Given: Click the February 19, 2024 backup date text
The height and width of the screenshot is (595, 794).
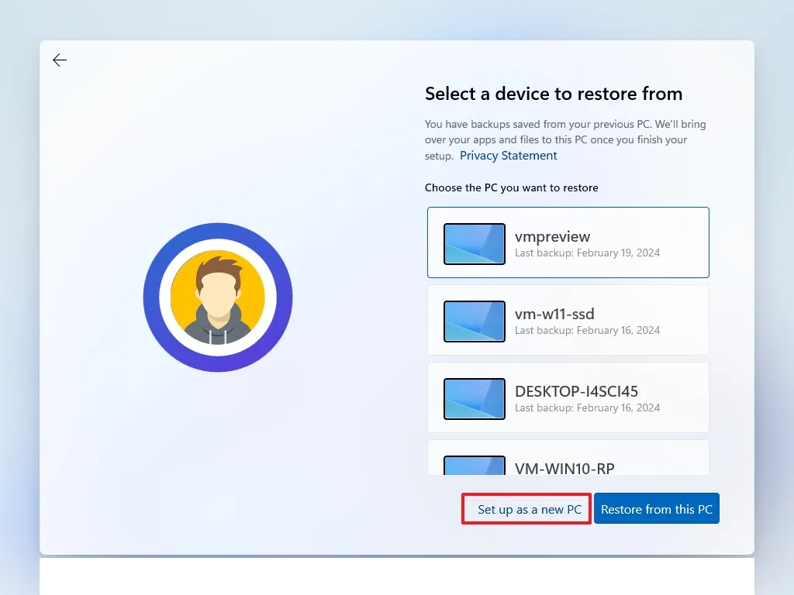Looking at the screenshot, I should coord(586,253).
